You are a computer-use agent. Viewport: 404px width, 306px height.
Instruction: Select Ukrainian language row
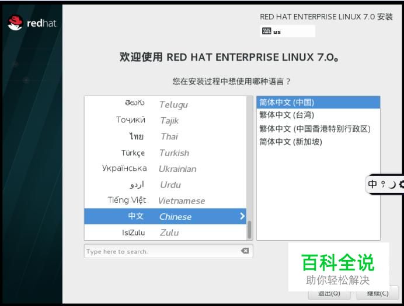click(165, 168)
